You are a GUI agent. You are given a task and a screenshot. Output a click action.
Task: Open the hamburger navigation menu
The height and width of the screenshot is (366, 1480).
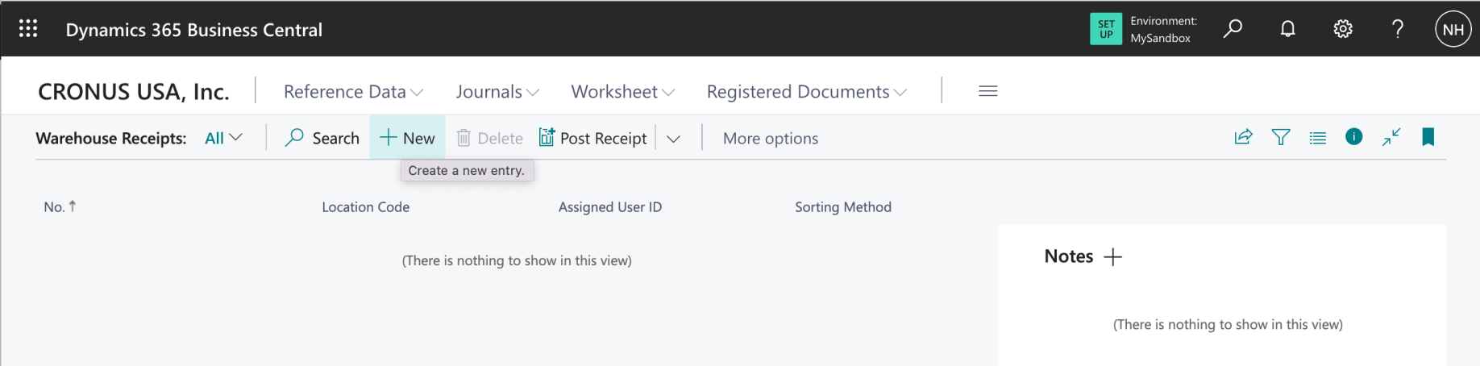[x=988, y=91]
